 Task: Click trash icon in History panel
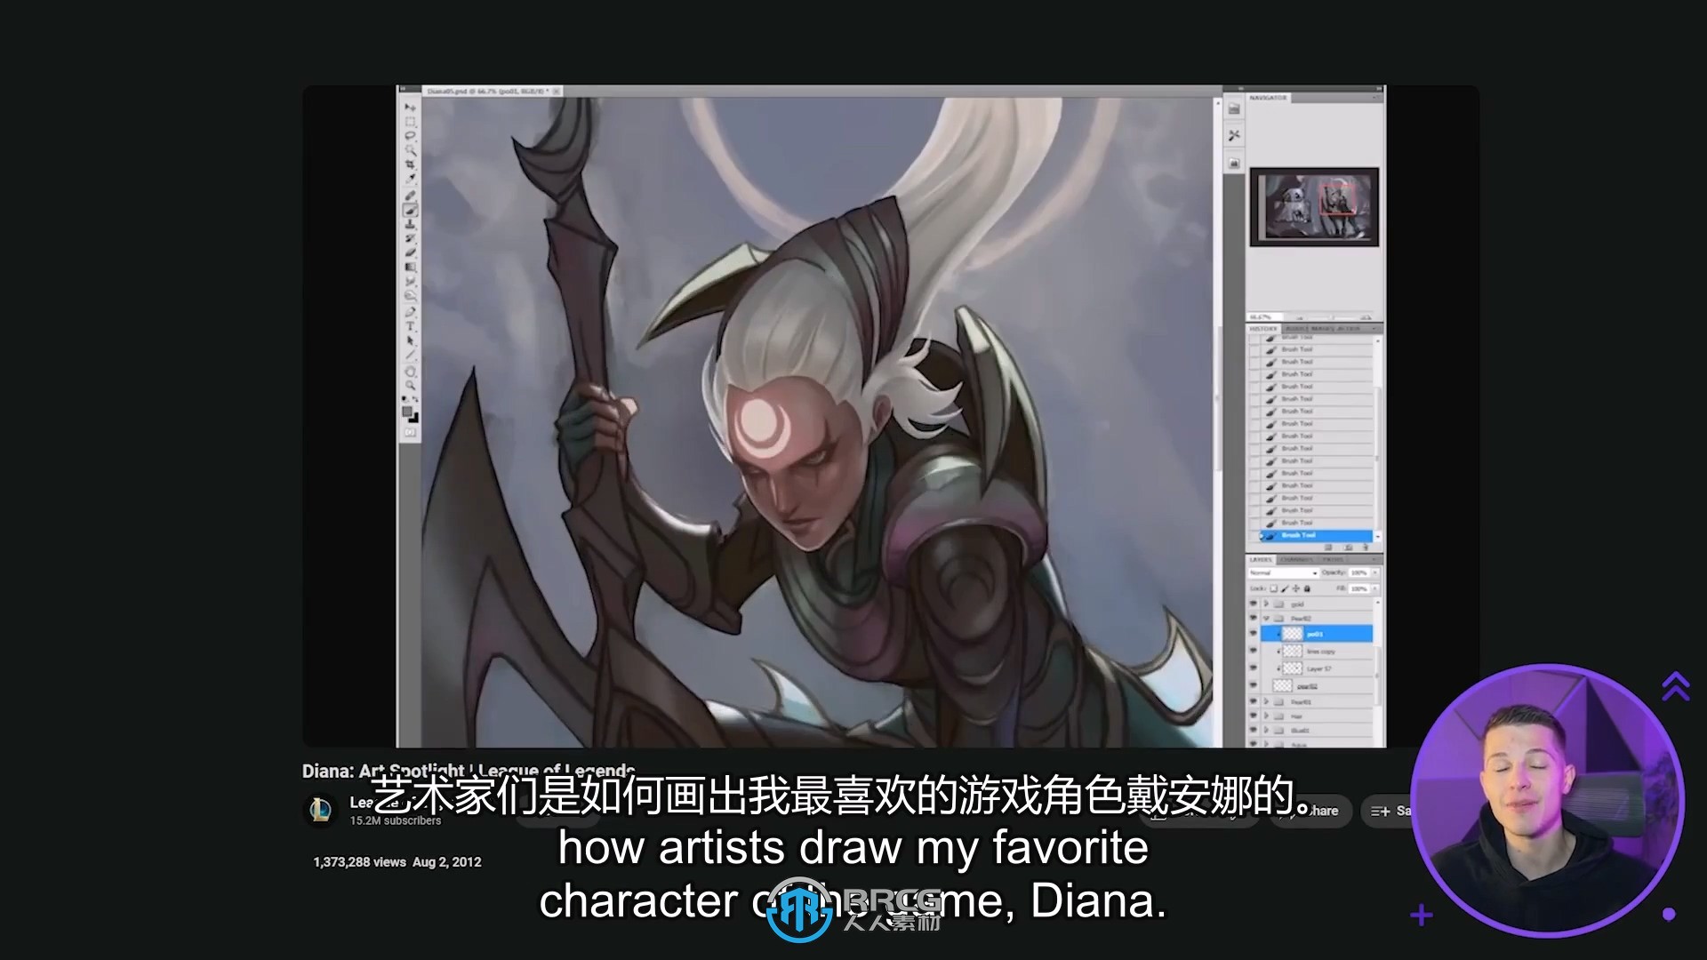pyautogui.click(x=1366, y=548)
